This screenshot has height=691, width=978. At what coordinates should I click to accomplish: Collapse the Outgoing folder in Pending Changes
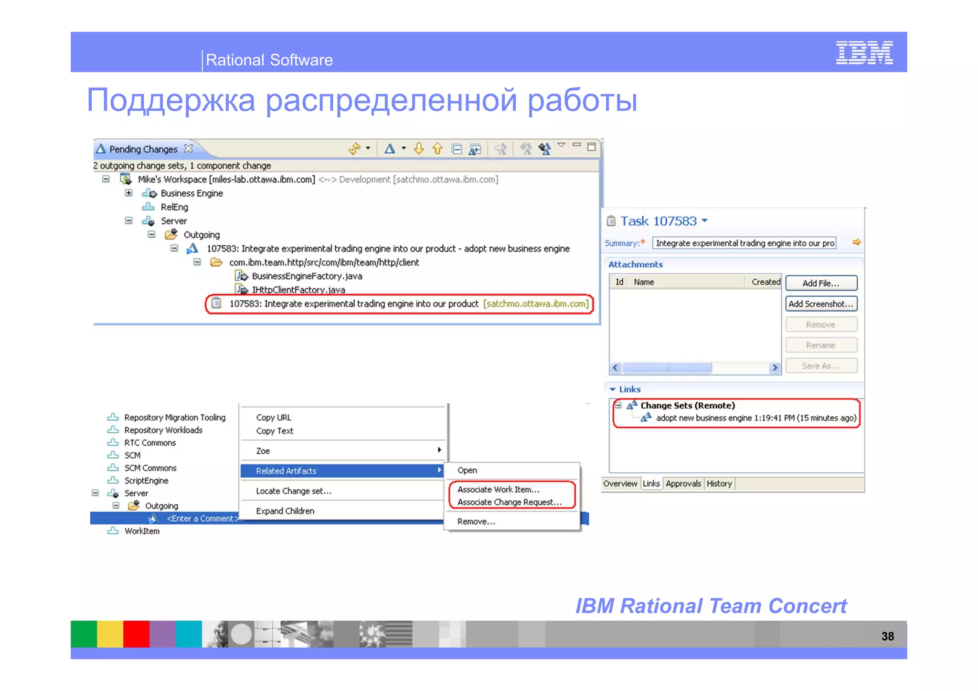[151, 234]
